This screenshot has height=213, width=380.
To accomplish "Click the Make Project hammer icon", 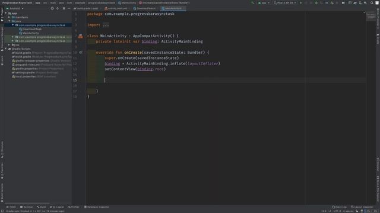I will pos(253,3).
